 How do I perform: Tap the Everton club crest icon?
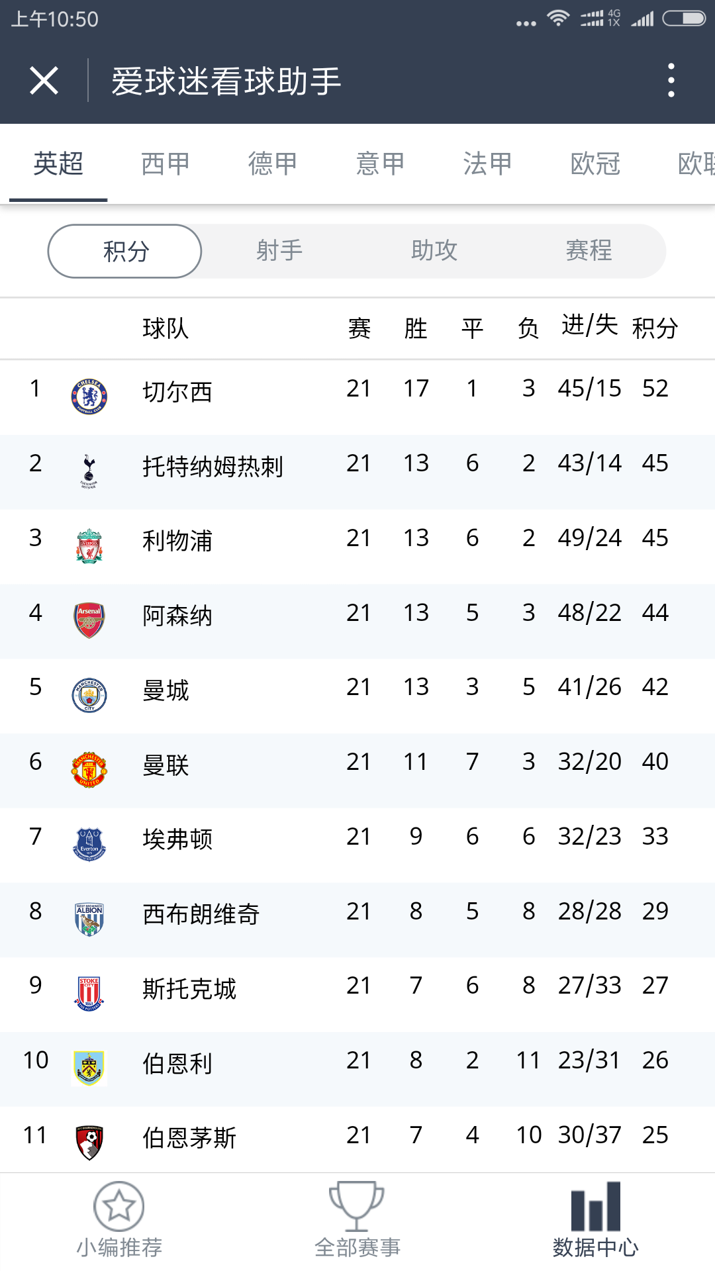coord(89,845)
